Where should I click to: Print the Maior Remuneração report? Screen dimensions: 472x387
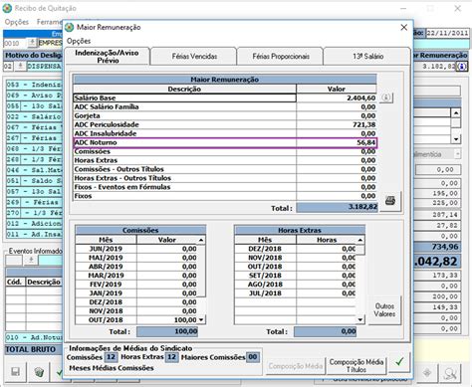[390, 201]
